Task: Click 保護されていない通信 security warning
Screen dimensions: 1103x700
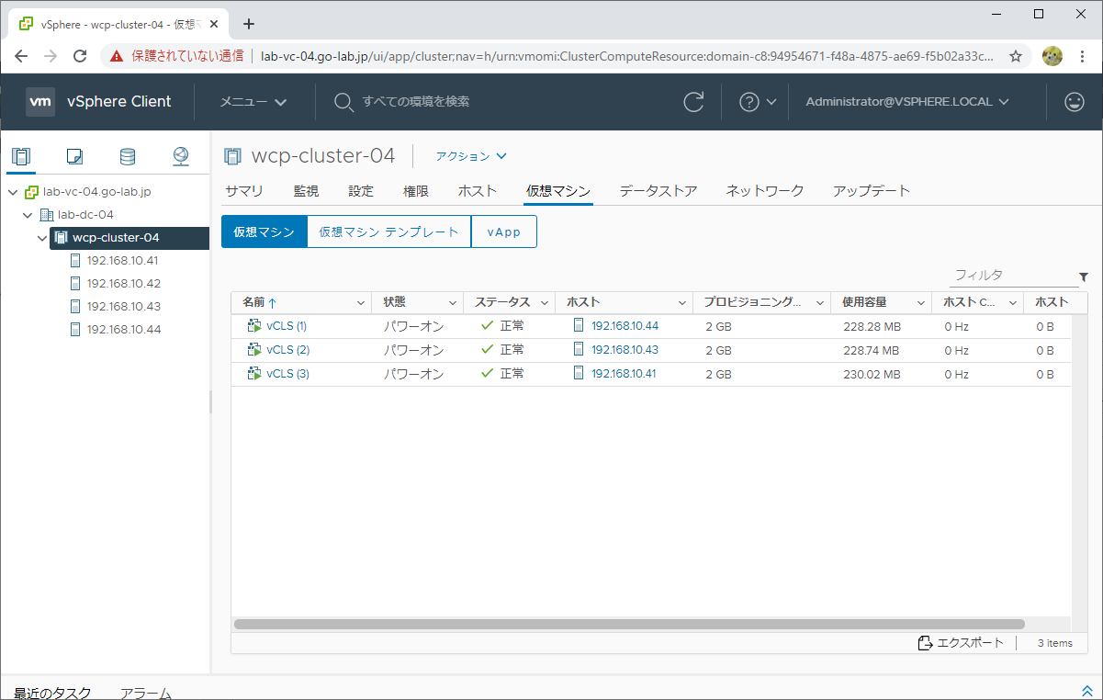Action: tap(176, 56)
